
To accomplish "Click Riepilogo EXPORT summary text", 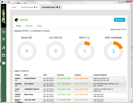I will [x=32, y=31].
